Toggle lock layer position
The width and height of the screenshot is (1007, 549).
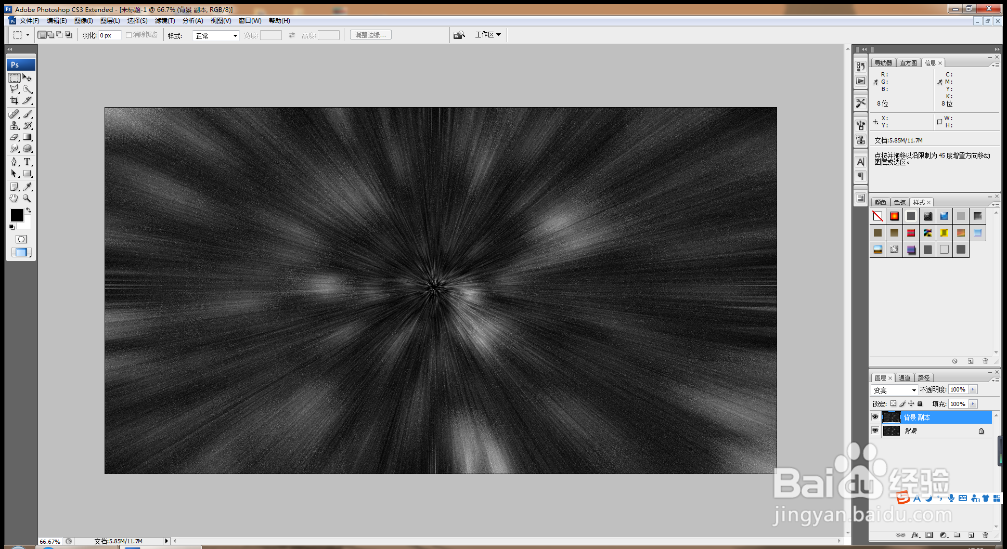click(911, 403)
